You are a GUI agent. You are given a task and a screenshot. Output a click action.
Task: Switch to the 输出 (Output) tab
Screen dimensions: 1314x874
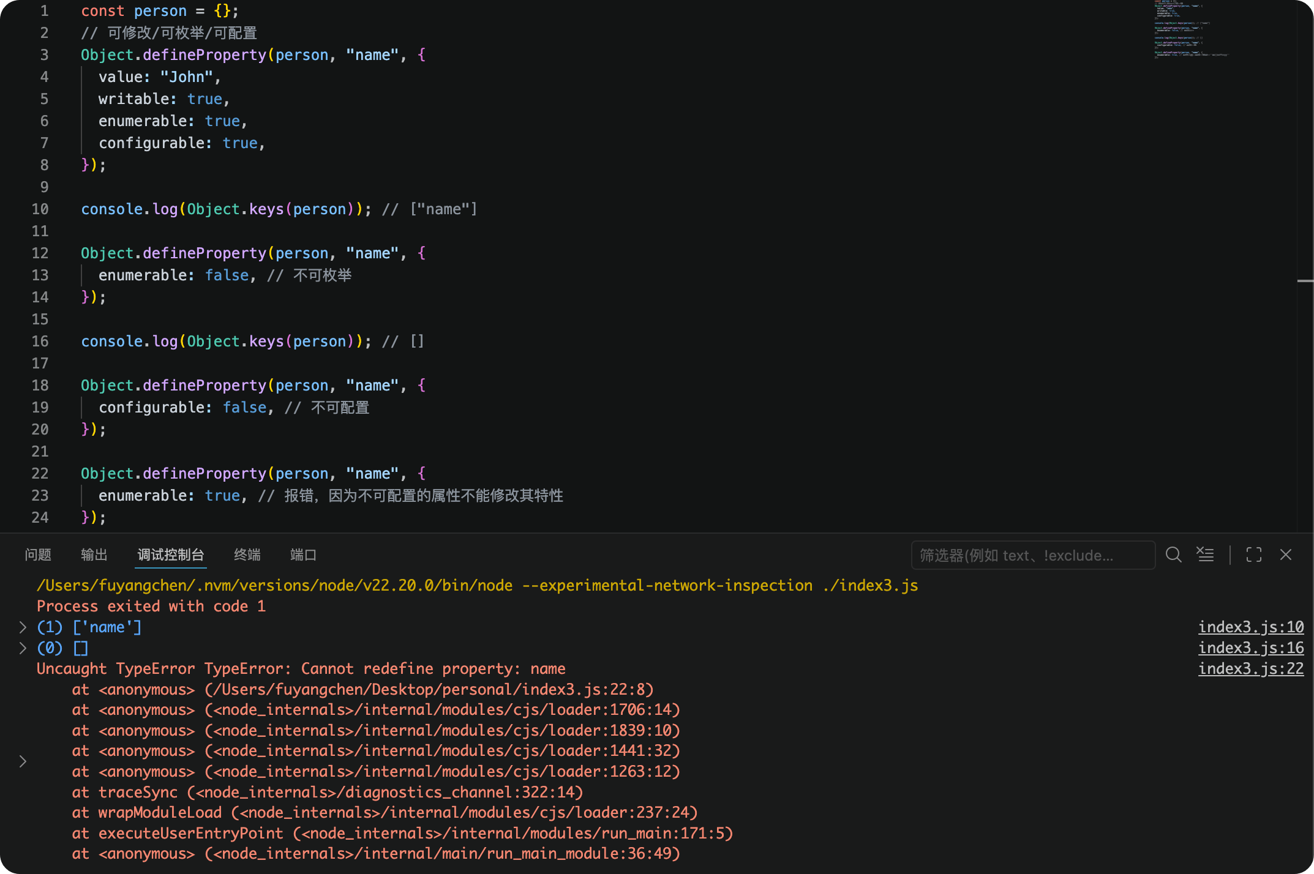pyautogui.click(x=94, y=555)
